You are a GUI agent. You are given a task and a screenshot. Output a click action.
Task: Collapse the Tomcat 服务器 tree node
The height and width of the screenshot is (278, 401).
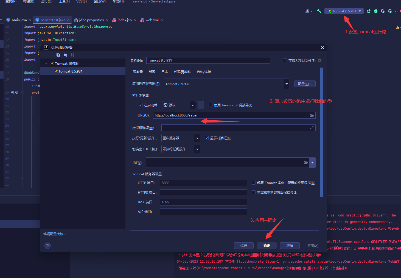point(46,63)
